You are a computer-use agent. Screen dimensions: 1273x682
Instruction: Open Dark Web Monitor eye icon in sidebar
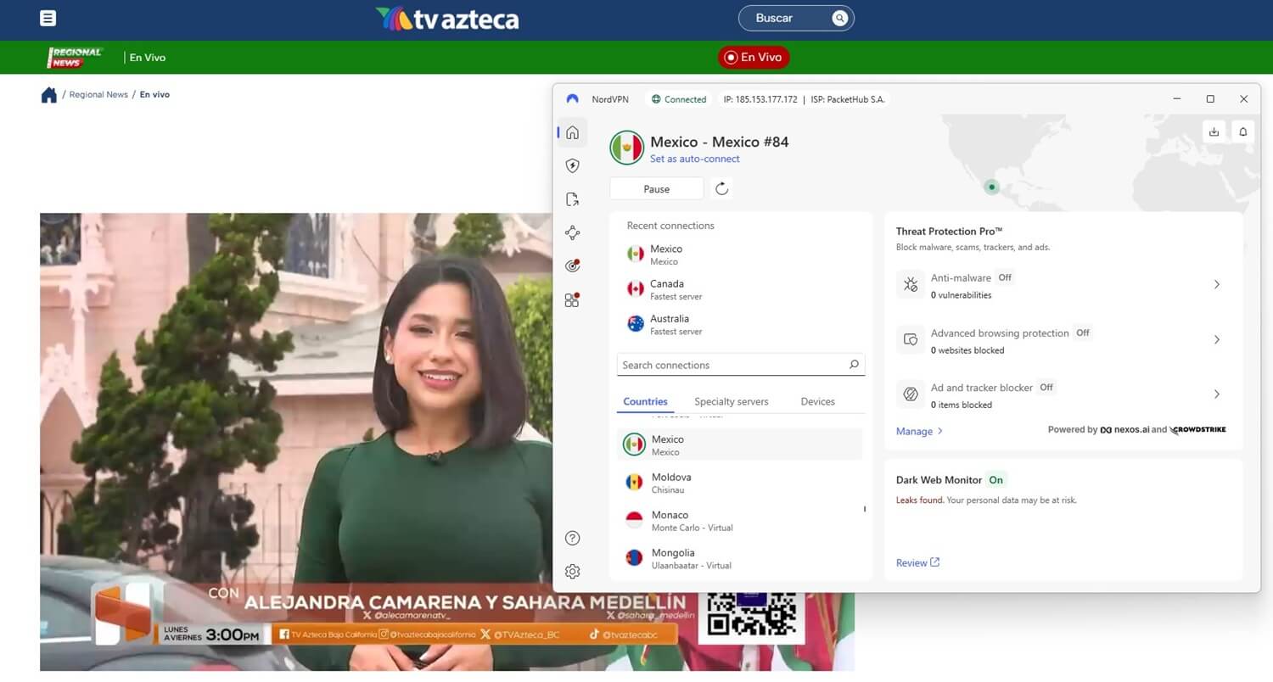click(572, 265)
